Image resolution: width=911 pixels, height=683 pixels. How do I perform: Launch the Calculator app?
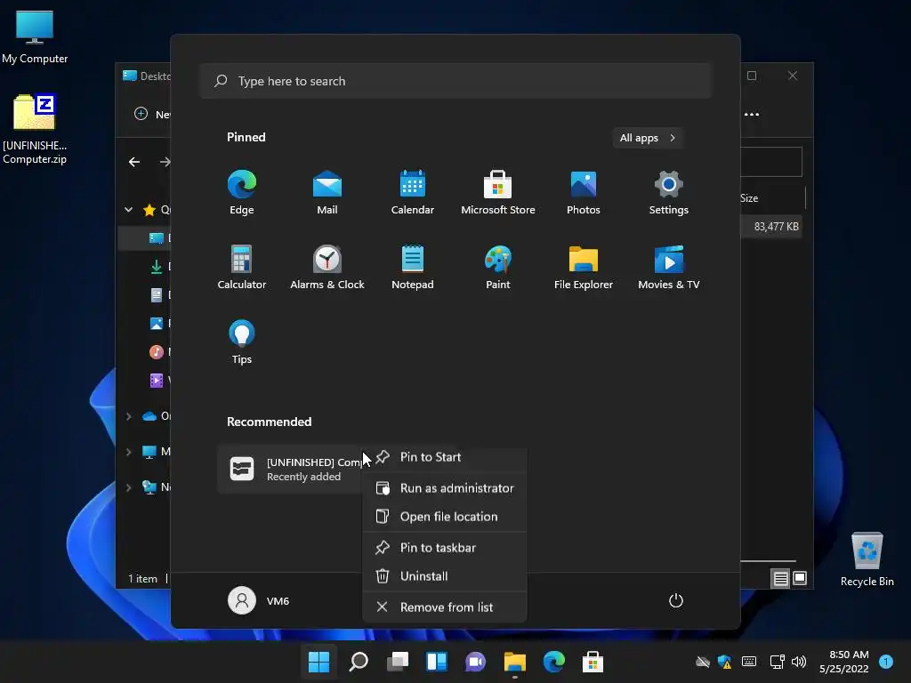tap(242, 268)
